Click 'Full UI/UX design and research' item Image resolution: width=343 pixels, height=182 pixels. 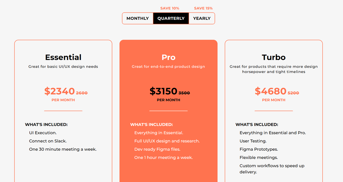(x=167, y=141)
